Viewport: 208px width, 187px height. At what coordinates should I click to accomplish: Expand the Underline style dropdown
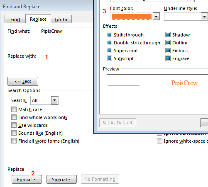click(x=204, y=17)
